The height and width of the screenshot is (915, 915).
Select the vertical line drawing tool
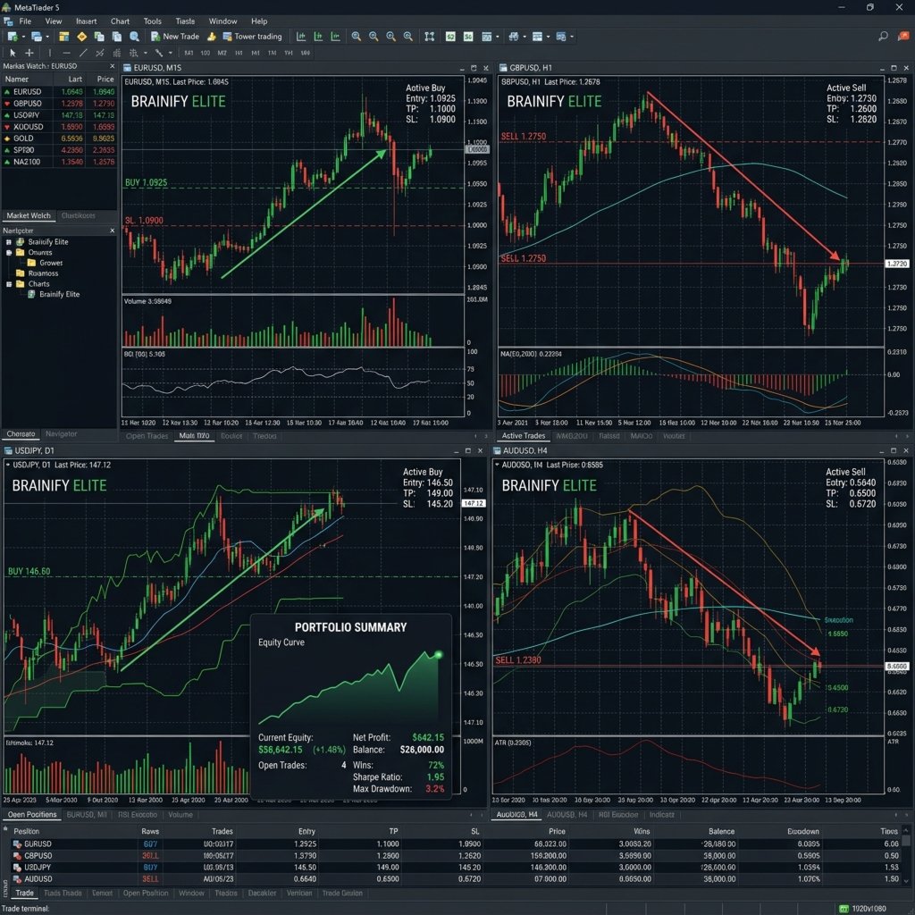(50, 53)
